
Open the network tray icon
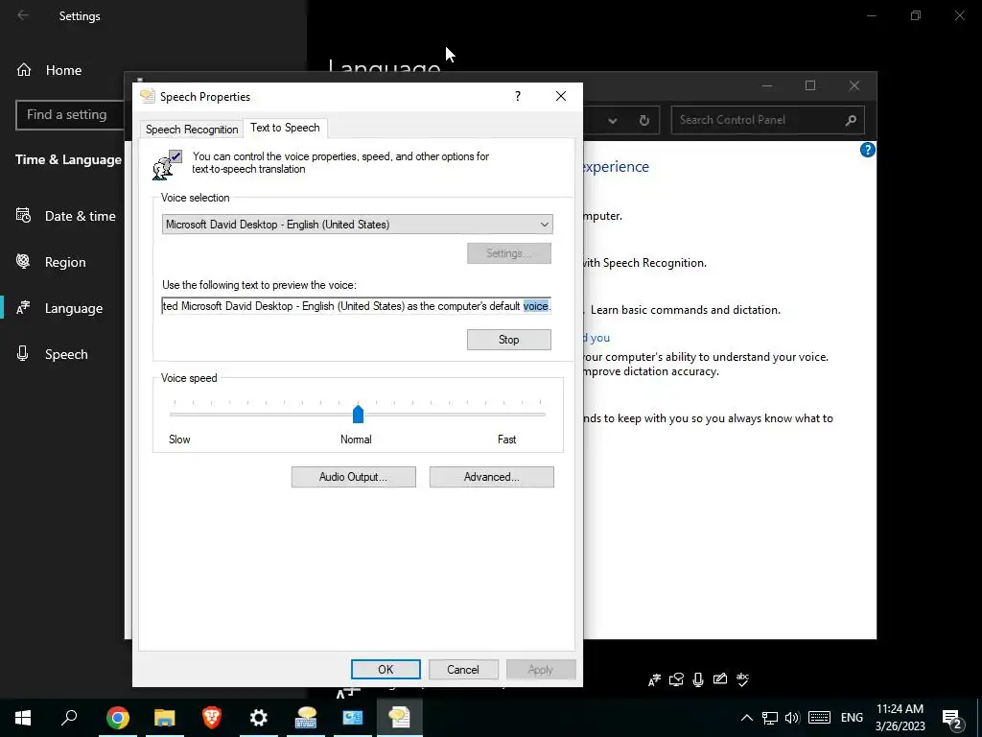click(770, 718)
